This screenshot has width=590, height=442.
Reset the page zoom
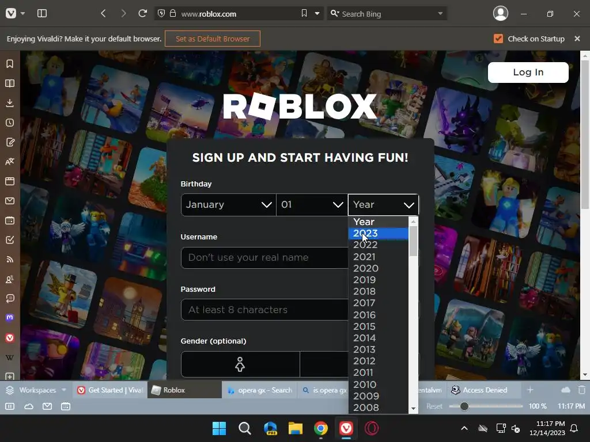(x=434, y=406)
